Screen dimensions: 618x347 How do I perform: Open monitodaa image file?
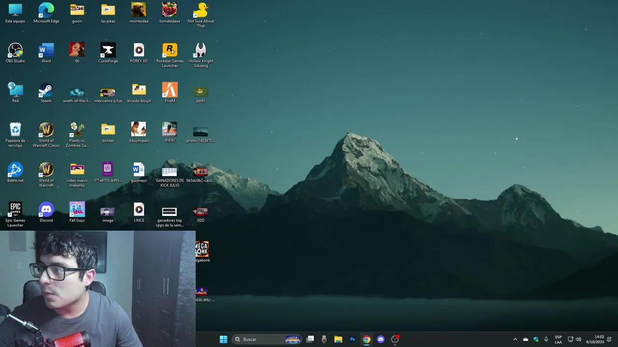pos(139,13)
